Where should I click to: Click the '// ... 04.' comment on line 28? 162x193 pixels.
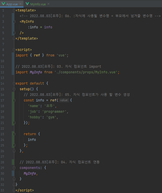pyautogui.click(x=59, y=162)
